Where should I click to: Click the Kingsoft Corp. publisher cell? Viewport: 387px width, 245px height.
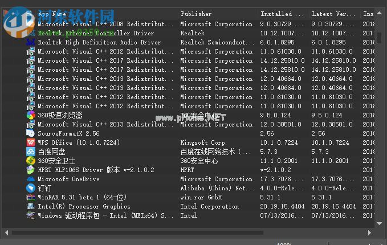[x=203, y=142]
